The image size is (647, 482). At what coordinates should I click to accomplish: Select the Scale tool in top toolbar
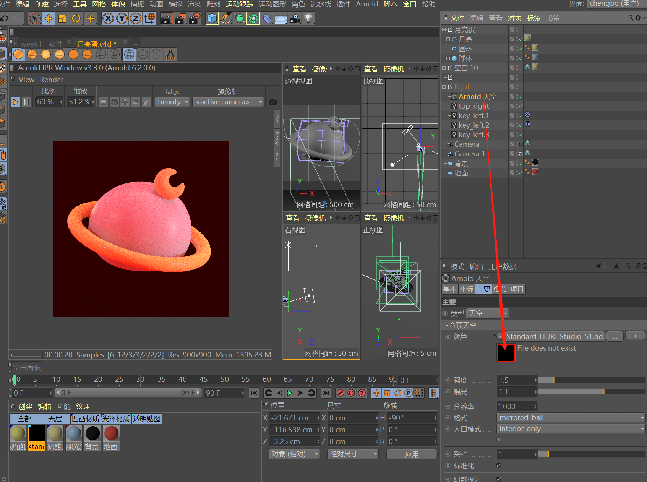62,18
